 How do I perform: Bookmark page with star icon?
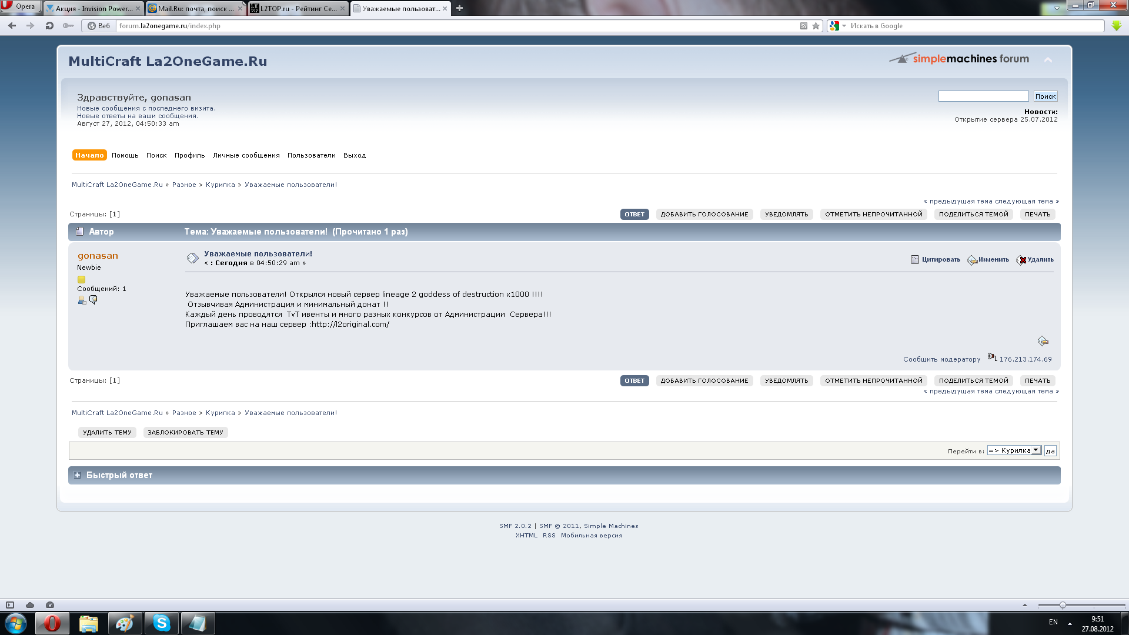pos(816,26)
